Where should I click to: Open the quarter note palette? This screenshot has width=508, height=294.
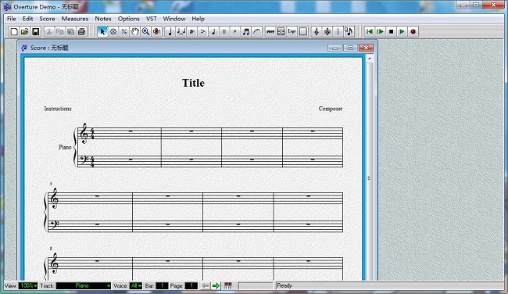point(170,32)
